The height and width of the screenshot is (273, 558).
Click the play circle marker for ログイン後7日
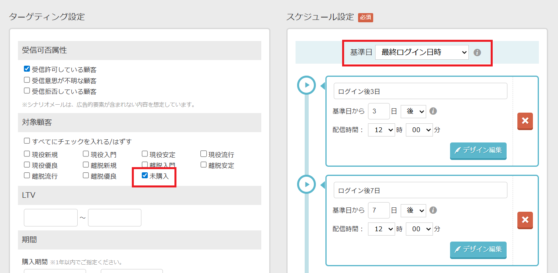pos(307,184)
